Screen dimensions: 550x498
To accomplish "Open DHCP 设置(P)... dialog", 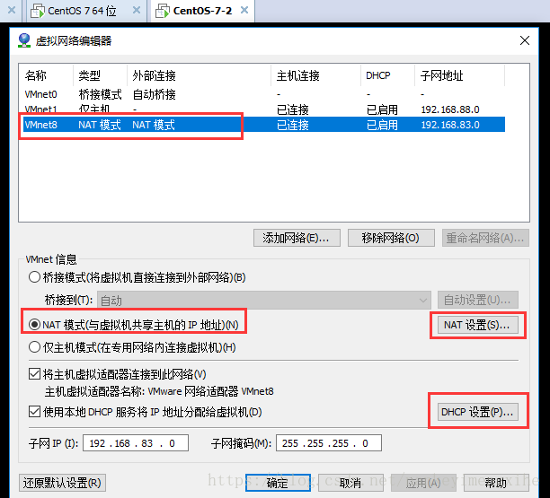I will click(478, 412).
